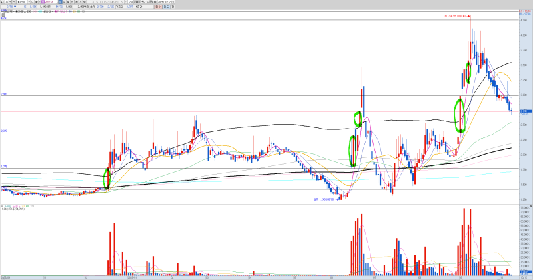533x280 pixels.
Task: Click the red high price annotation on the chart
Action: point(456,15)
